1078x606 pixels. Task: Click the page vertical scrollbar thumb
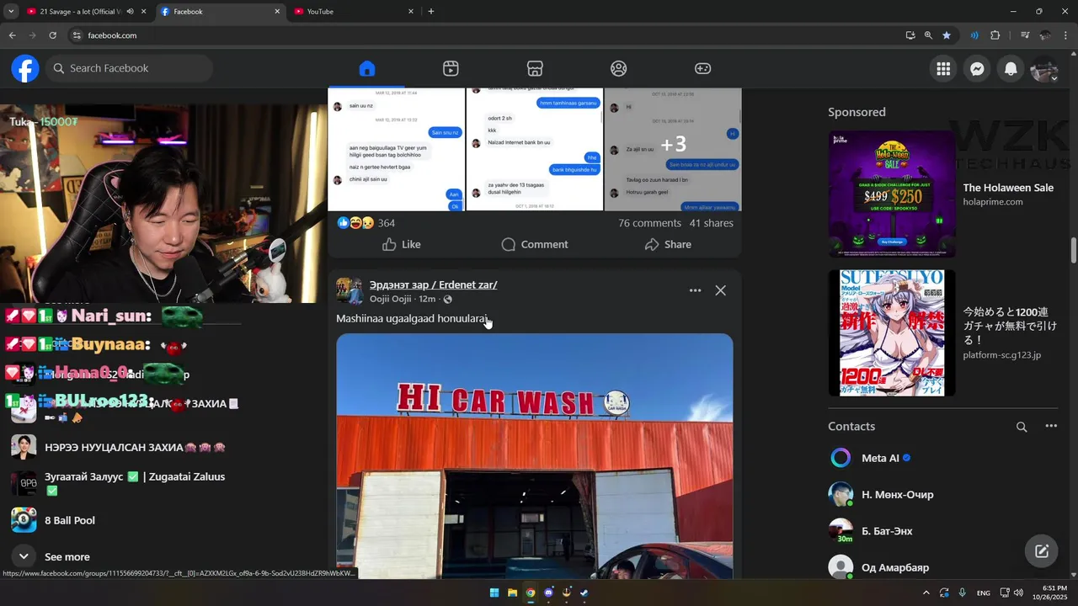click(x=1074, y=251)
